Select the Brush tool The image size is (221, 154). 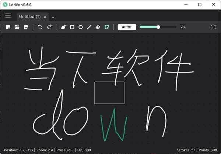click(x=63, y=27)
